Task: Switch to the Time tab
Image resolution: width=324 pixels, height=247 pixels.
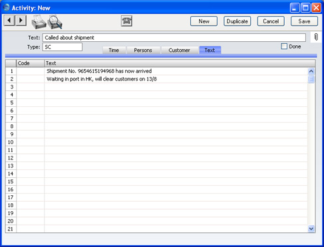Action: coord(114,50)
